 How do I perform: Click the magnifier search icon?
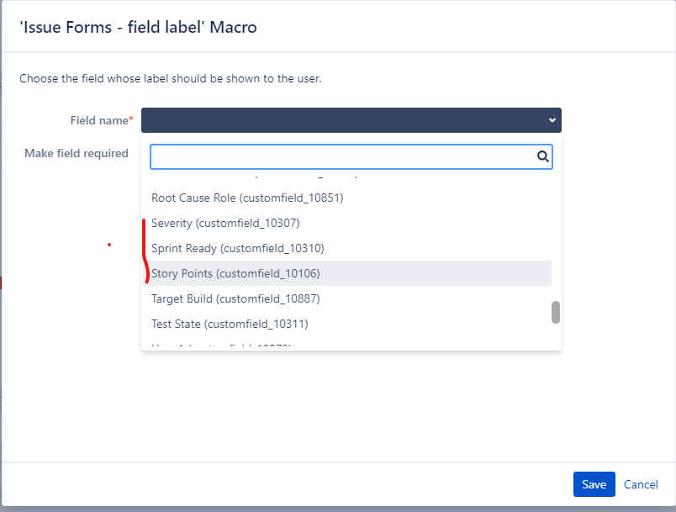tap(542, 156)
